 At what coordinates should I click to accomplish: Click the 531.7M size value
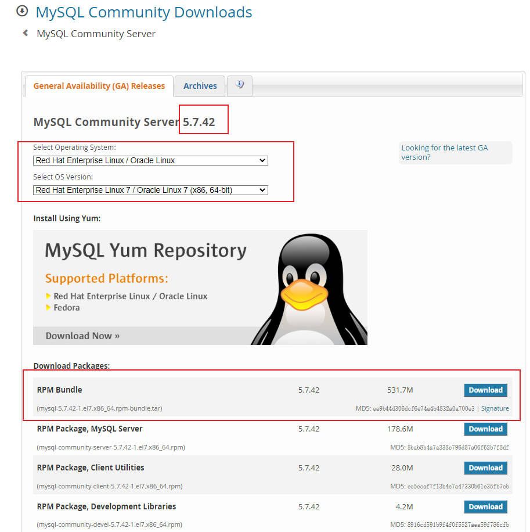coord(400,390)
